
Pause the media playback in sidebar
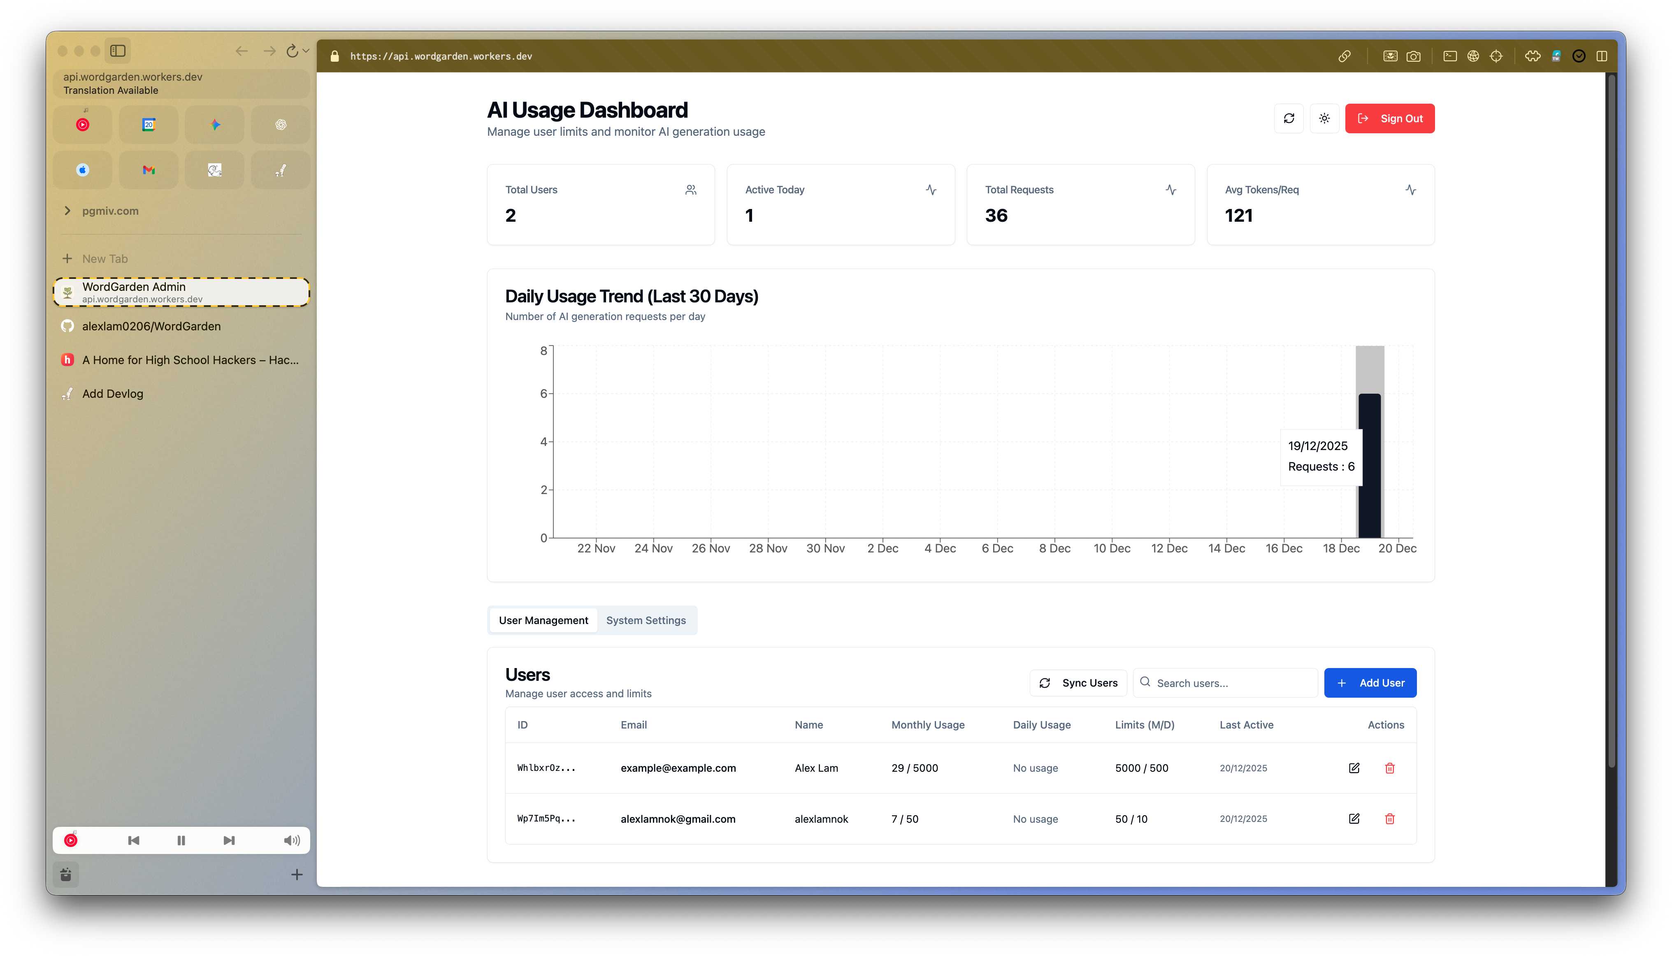click(181, 840)
